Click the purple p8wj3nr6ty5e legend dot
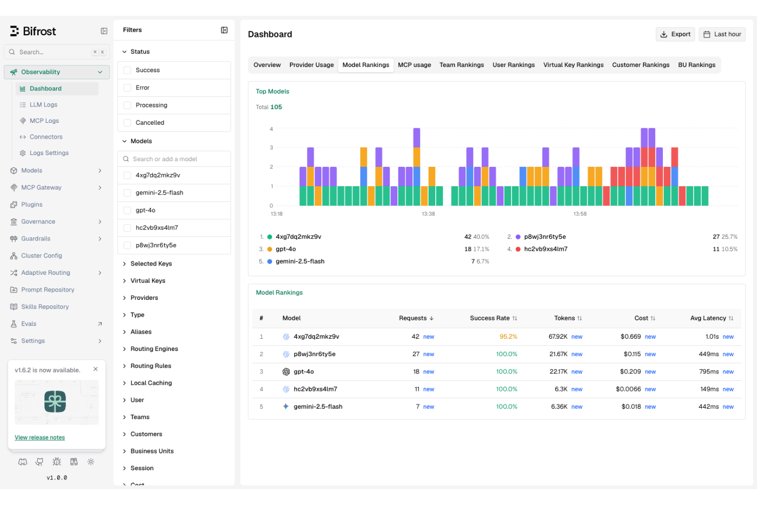 point(518,237)
